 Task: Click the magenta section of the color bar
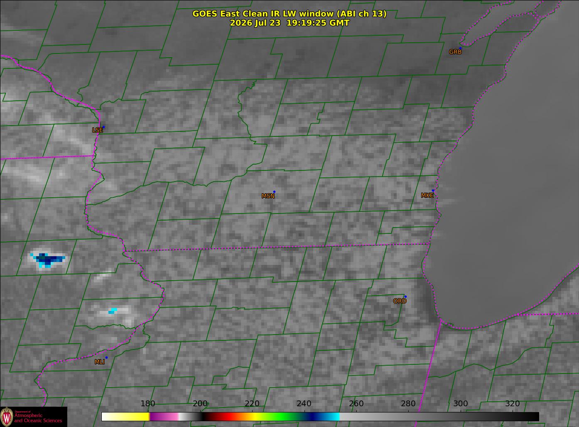(164, 416)
